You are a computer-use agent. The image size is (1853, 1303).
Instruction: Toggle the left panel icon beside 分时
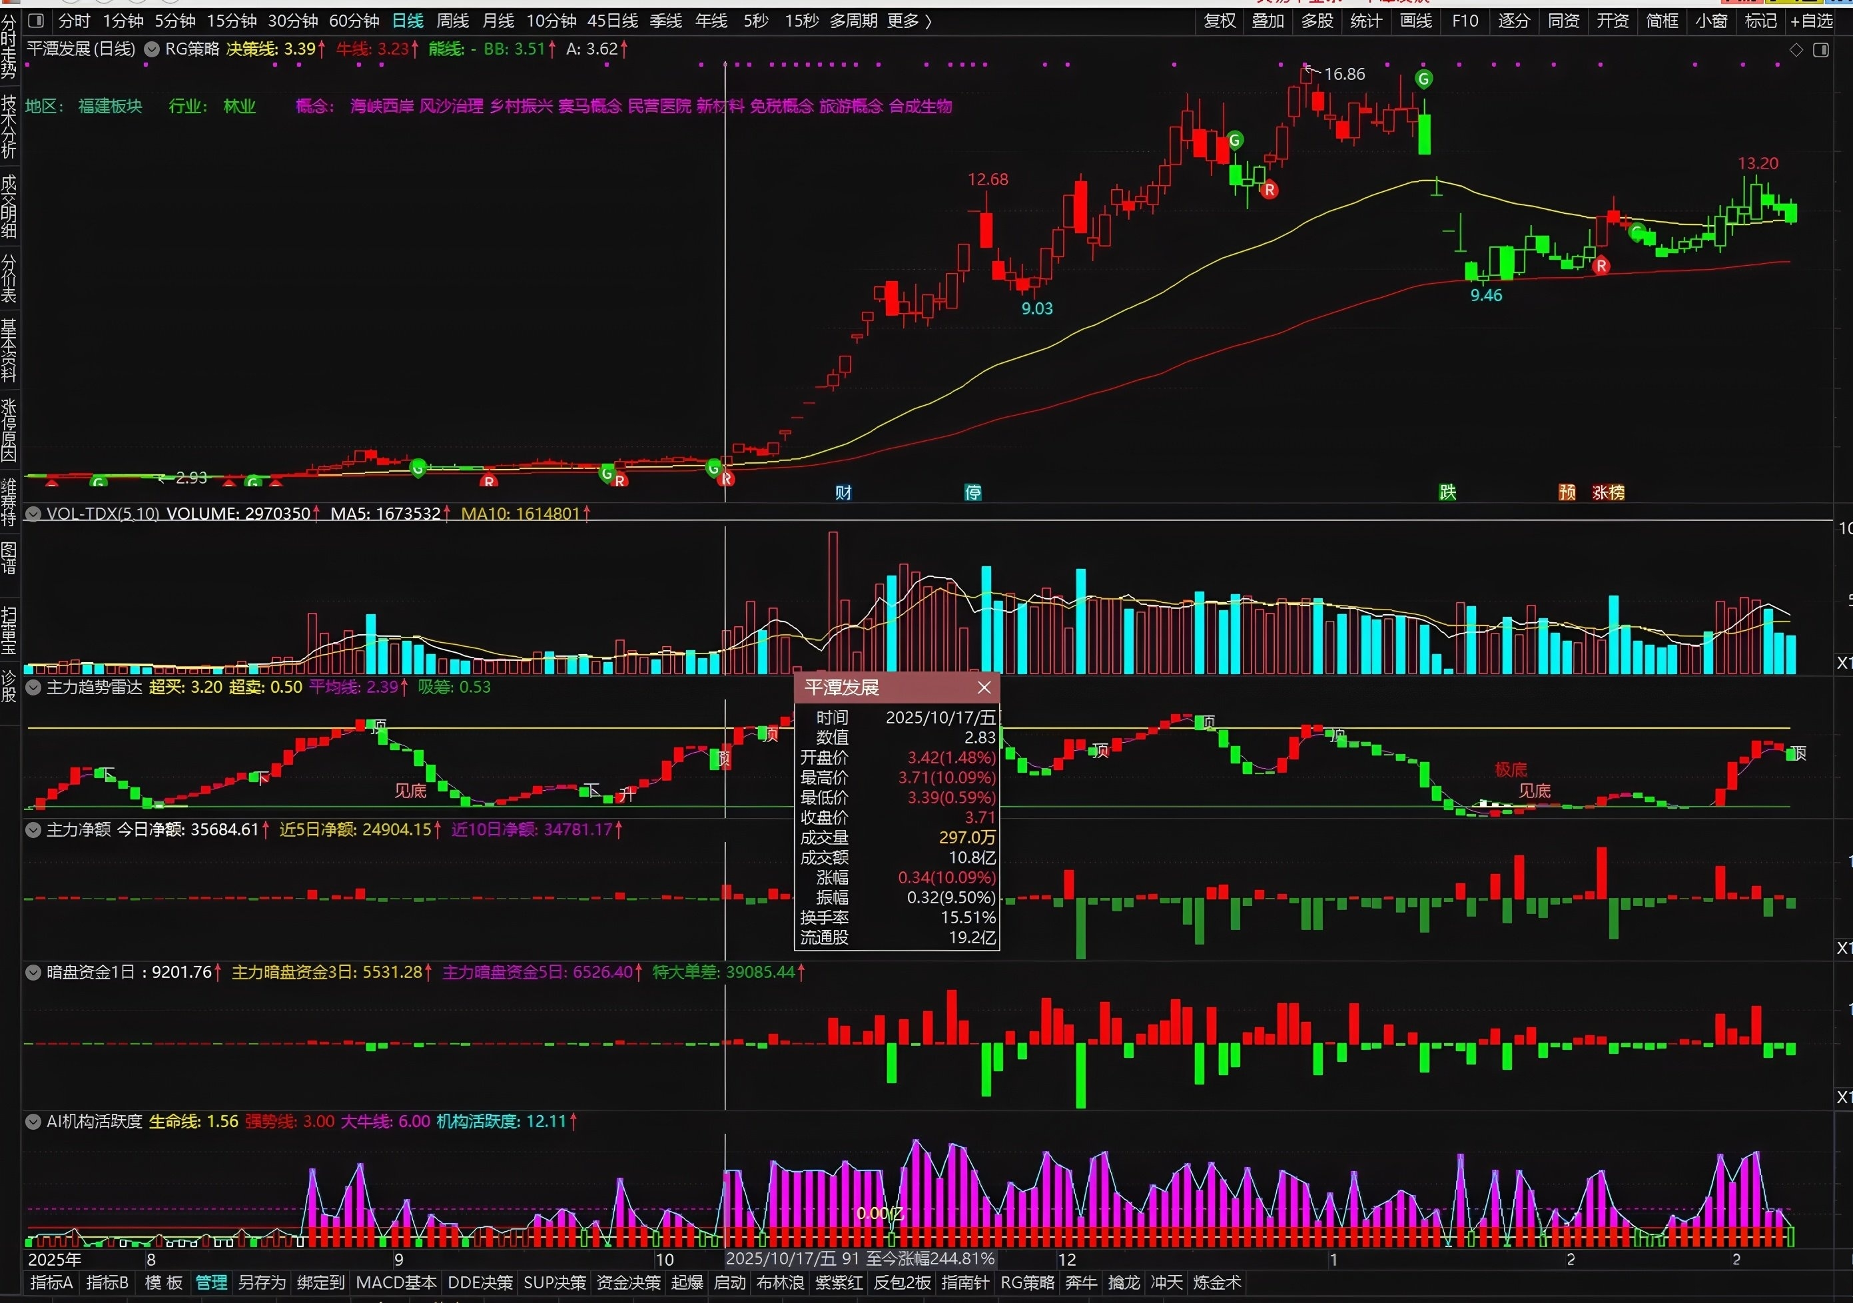pos(35,21)
